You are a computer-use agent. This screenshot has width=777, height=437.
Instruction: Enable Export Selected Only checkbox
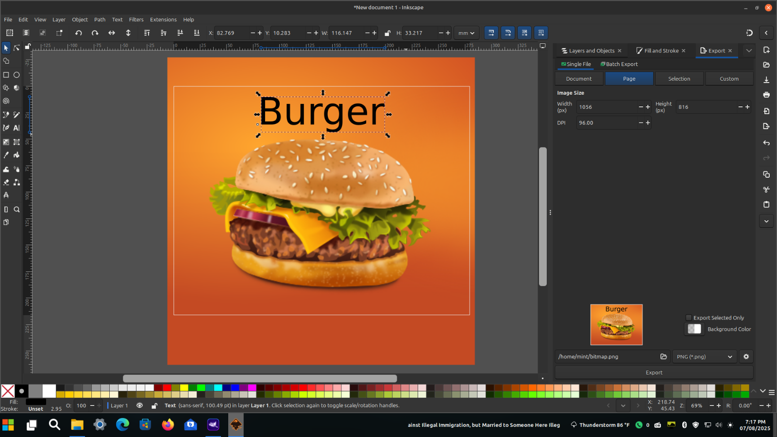point(689,318)
